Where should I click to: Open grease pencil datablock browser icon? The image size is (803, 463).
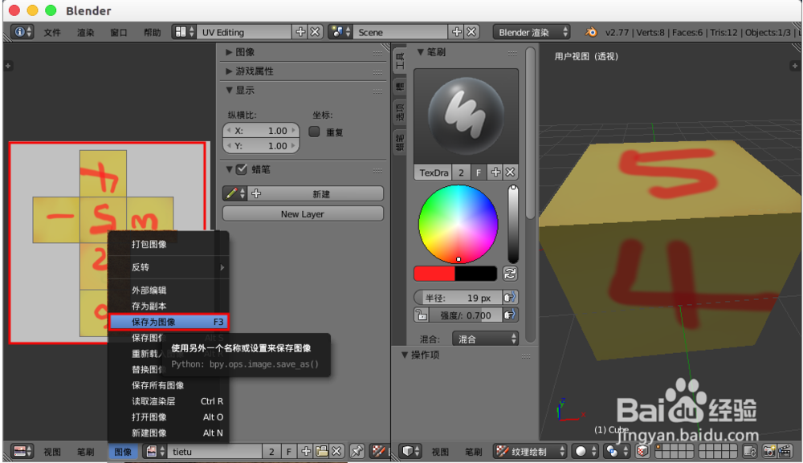click(235, 193)
